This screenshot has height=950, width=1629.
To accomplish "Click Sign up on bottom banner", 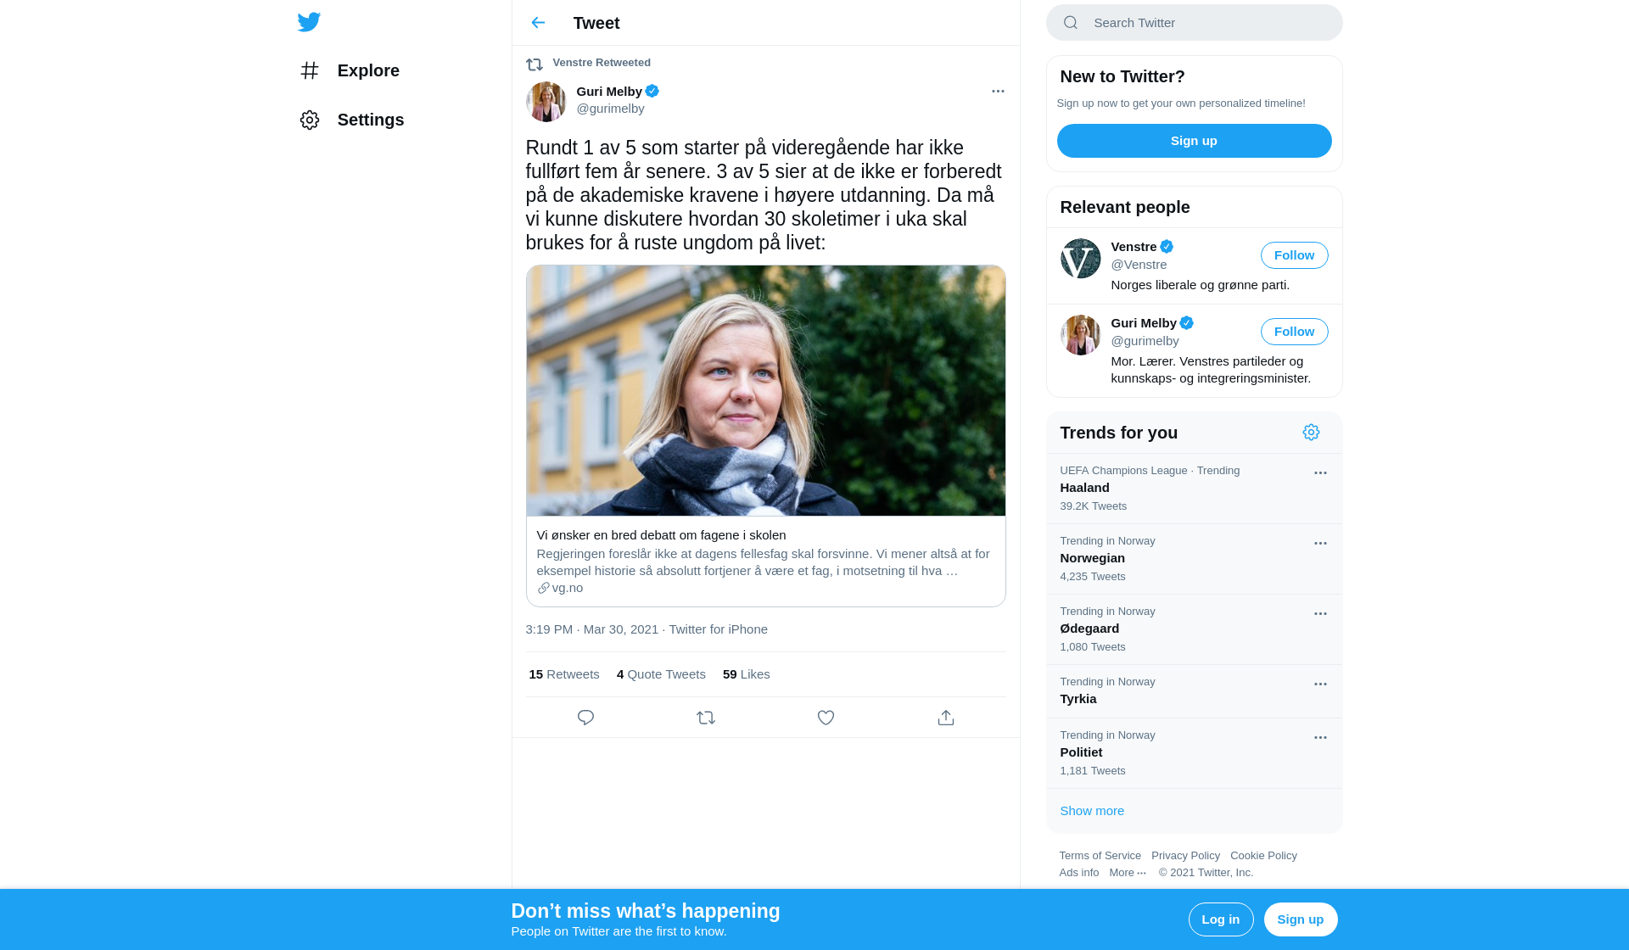I will pyautogui.click(x=1301, y=919).
